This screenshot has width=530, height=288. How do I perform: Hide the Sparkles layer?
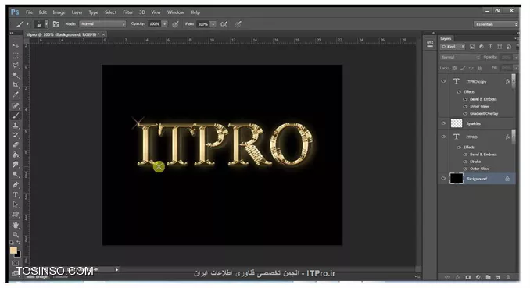(443, 123)
